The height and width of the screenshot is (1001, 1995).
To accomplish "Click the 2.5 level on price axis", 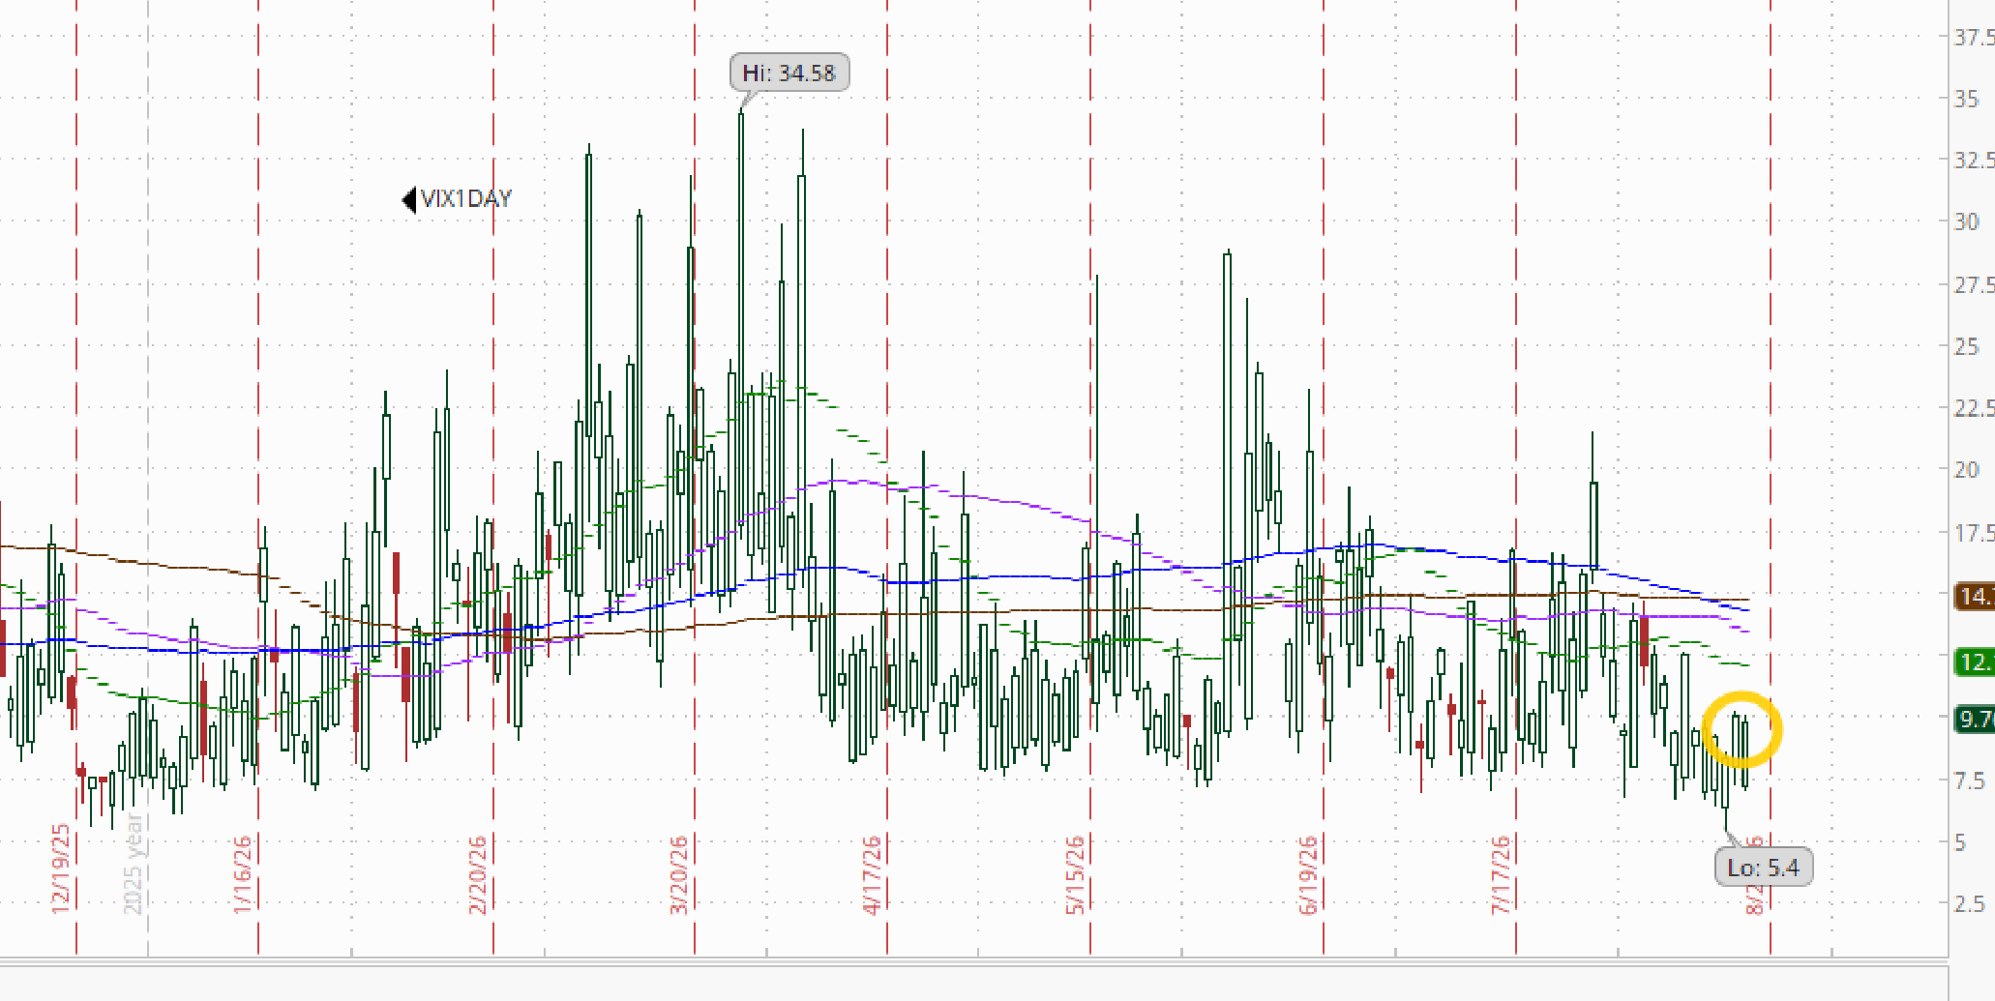I will 1970,904.
